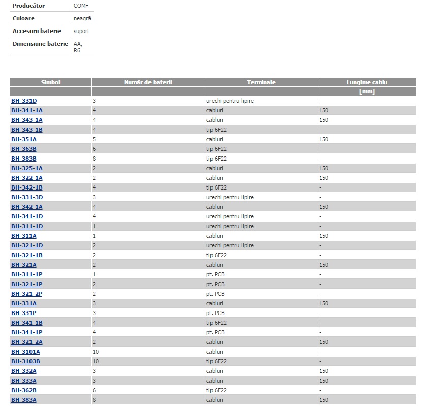
Task: Open the BH-331D product link
Action: tap(24, 101)
